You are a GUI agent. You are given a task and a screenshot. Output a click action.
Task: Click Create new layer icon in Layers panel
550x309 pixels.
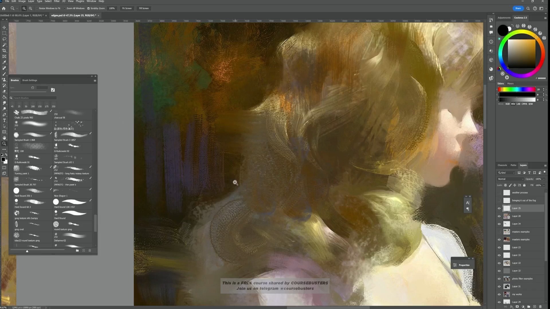coord(535,307)
